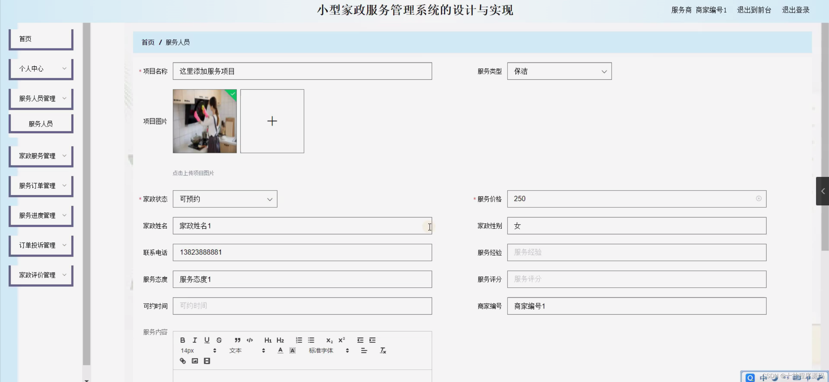Open the 服务类型 dropdown showing 保洁
This screenshot has height=382, width=829.
pos(559,71)
